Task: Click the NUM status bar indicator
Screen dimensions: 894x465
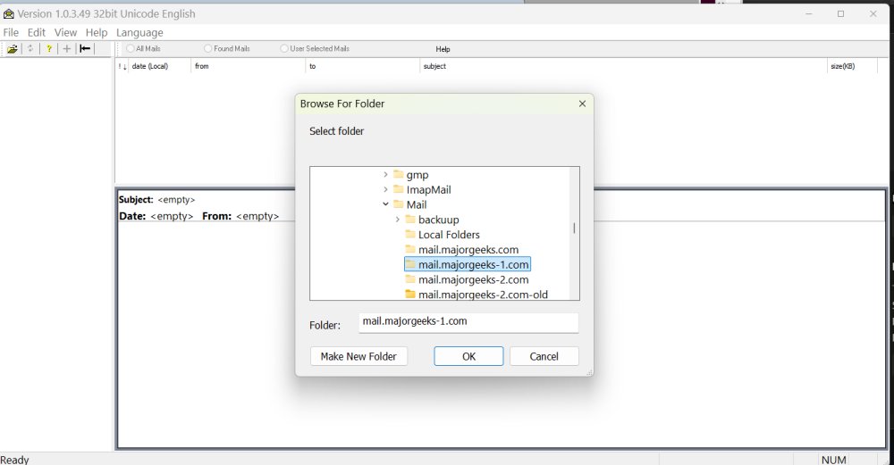Action: click(833, 460)
